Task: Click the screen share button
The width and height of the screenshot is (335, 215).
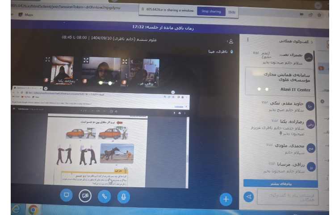Action: tap(66, 195)
